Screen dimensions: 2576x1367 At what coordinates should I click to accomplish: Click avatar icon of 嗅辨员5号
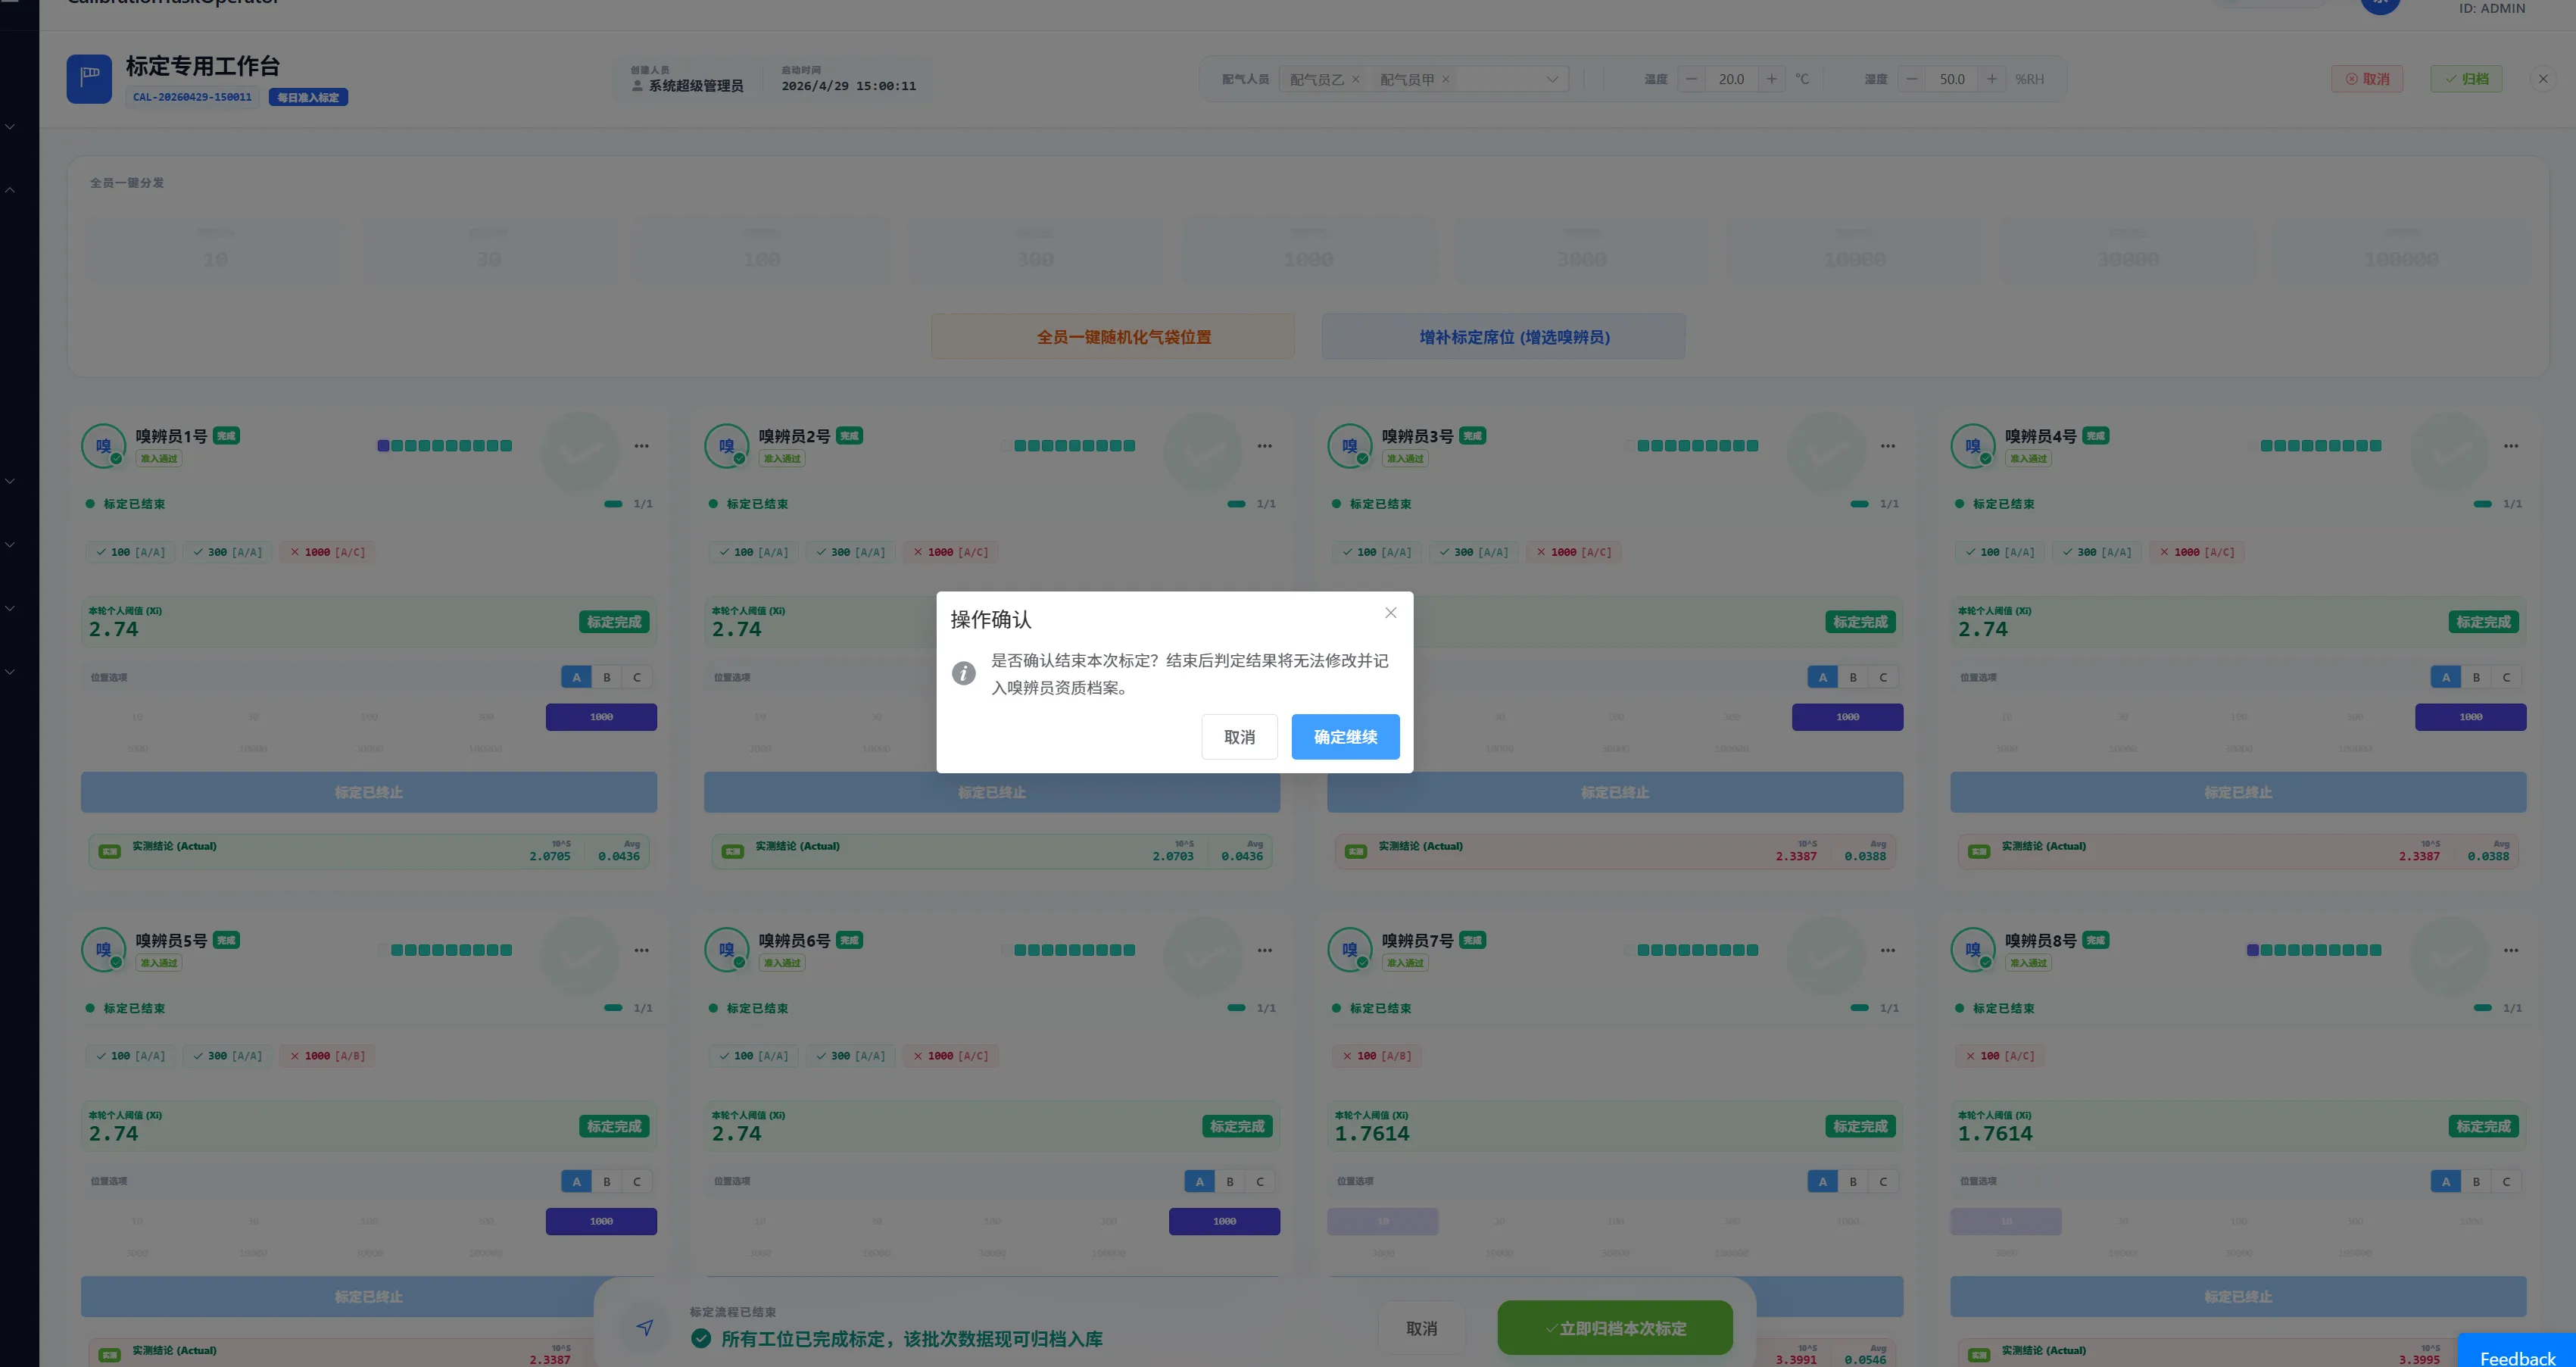(x=103, y=950)
